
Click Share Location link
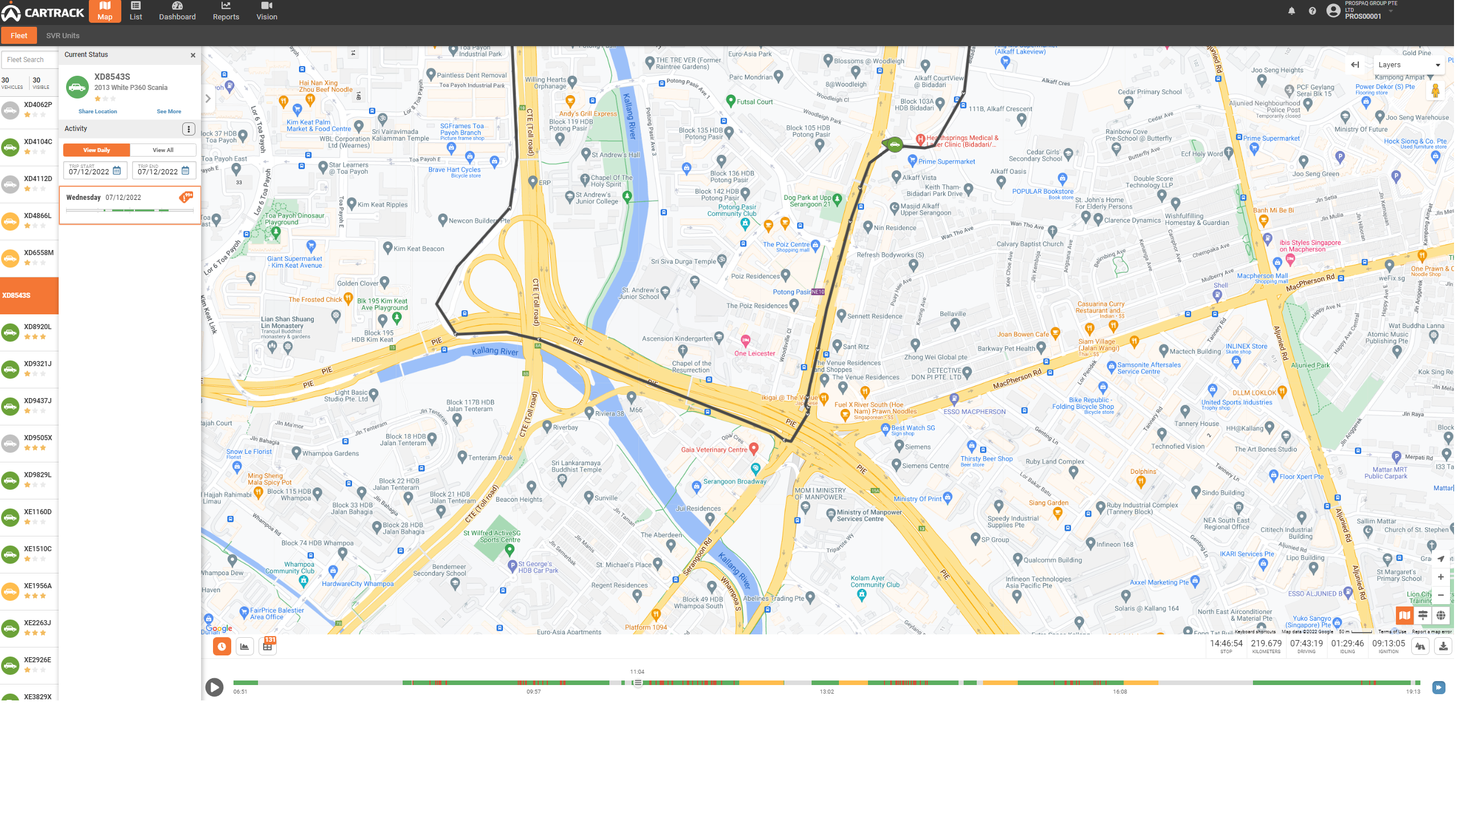click(98, 112)
